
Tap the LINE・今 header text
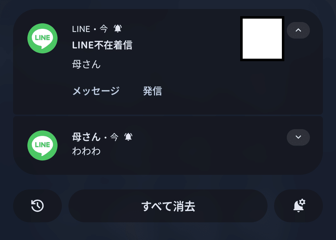click(x=89, y=29)
